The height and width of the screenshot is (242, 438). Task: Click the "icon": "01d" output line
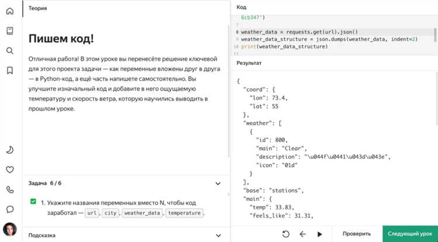(x=277, y=165)
